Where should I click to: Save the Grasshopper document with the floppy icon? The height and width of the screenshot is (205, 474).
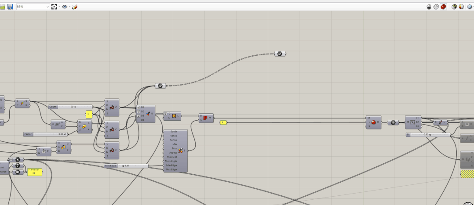tap(10, 7)
